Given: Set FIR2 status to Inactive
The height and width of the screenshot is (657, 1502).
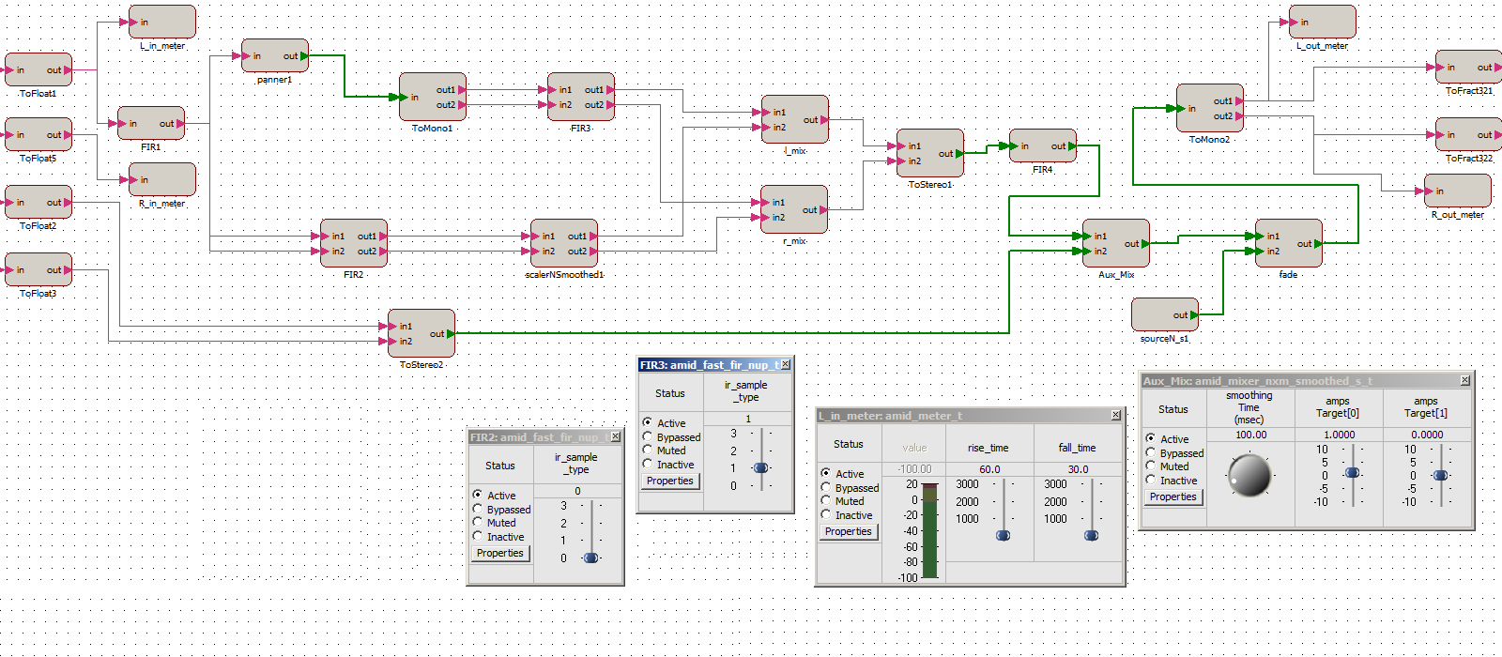Looking at the screenshot, I should coord(477,537).
